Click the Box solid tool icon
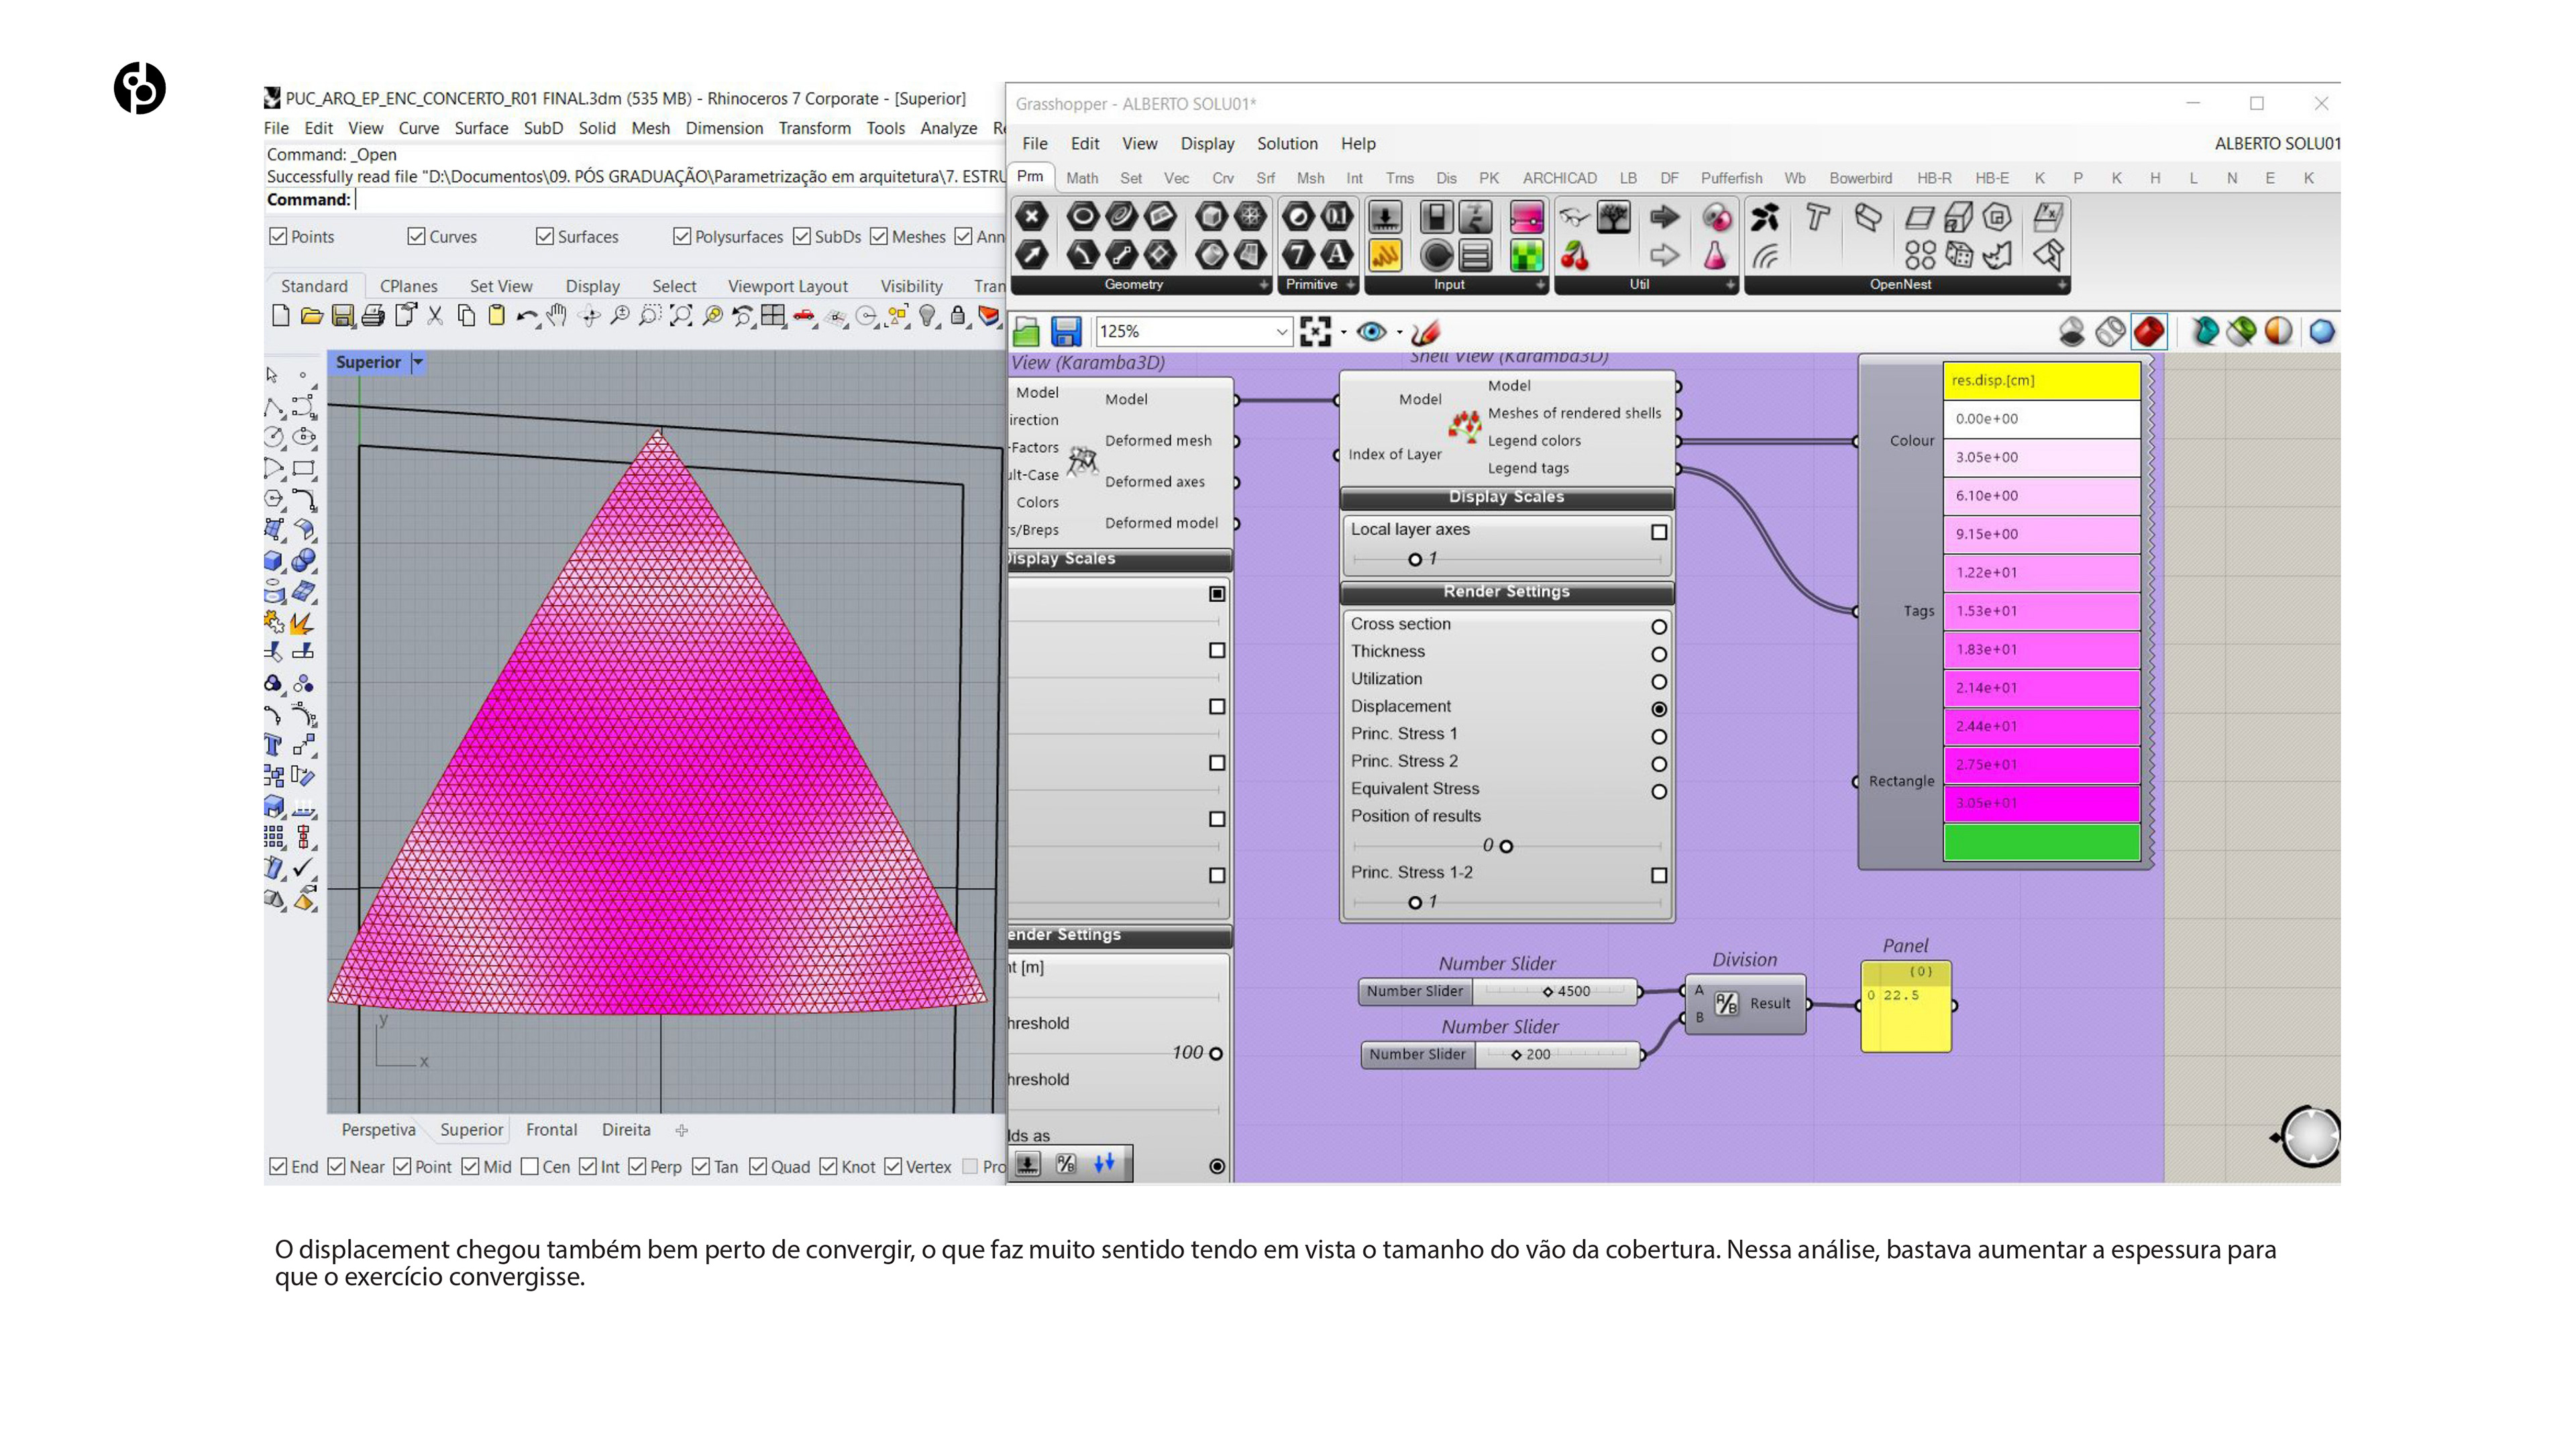The height and width of the screenshot is (1449, 2576). tap(273, 560)
